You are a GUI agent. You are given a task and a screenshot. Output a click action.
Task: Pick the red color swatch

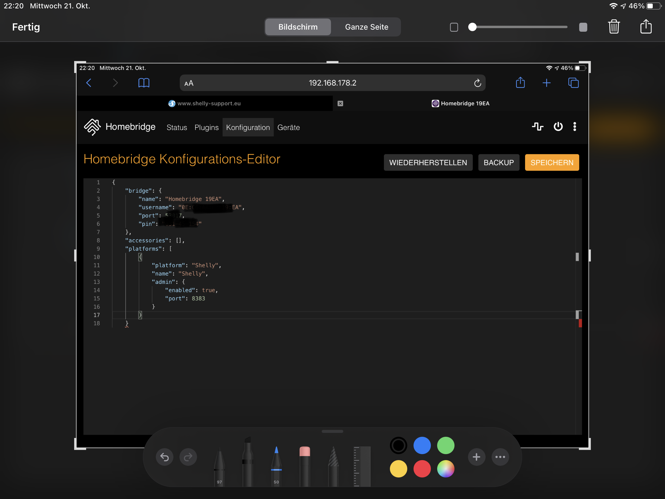tap(422, 468)
